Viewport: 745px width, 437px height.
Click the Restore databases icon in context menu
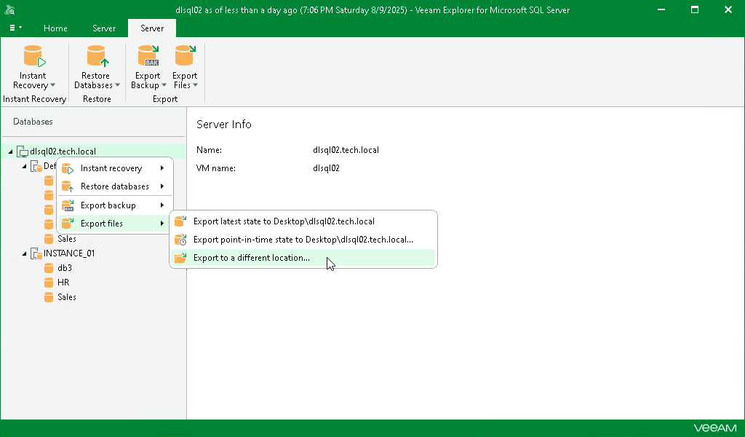pyautogui.click(x=68, y=186)
